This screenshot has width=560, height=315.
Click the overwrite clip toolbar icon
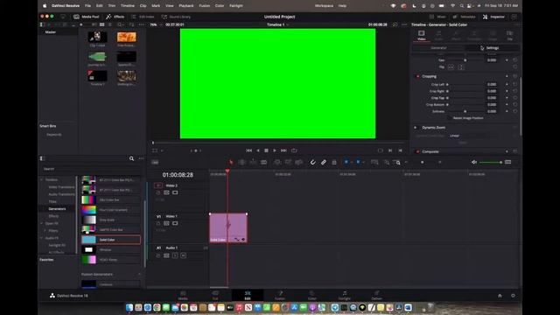pyautogui.click(x=288, y=162)
